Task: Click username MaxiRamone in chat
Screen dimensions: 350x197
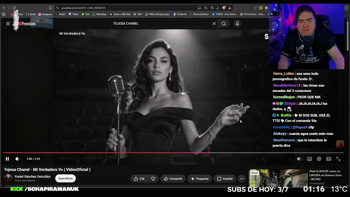Action: click(284, 140)
